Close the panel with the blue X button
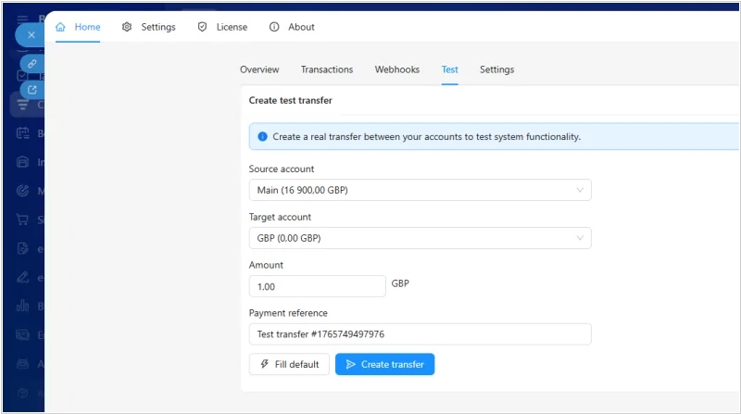The width and height of the screenshot is (741, 414). click(31, 34)
